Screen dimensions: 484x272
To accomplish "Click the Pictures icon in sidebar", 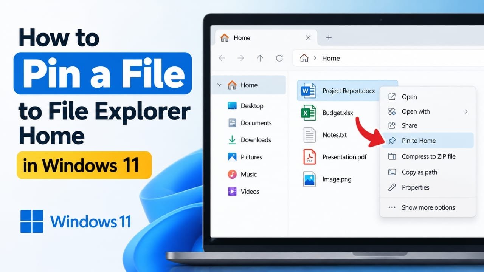I will 232,157.
